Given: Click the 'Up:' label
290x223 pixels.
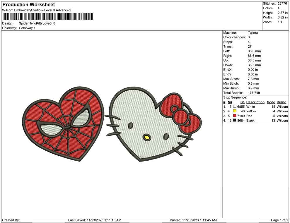Looking at the screenshot, I should (x=226, y=60).
